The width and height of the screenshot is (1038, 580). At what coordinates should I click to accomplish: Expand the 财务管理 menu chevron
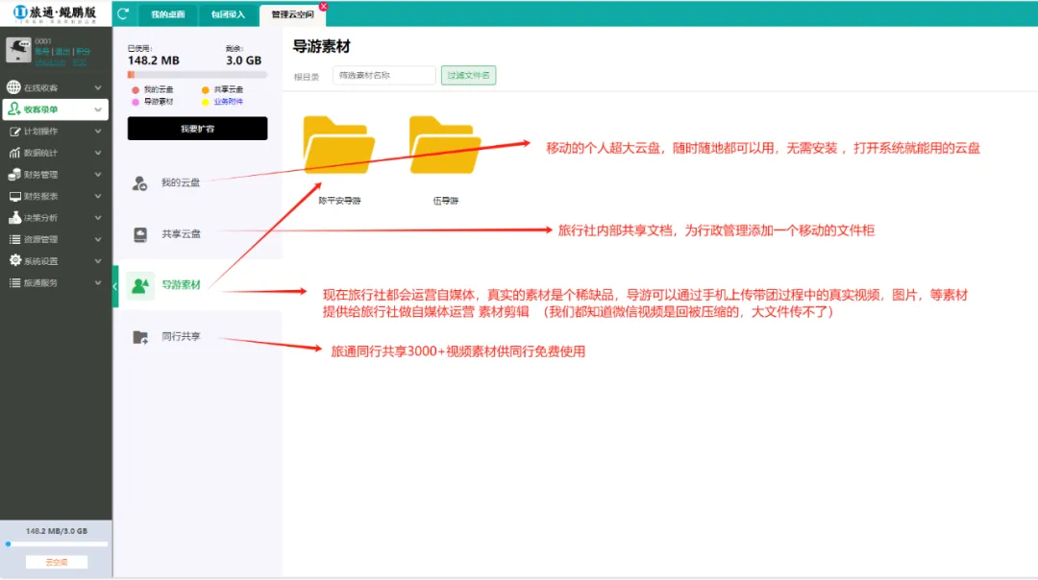pos(98,175)
